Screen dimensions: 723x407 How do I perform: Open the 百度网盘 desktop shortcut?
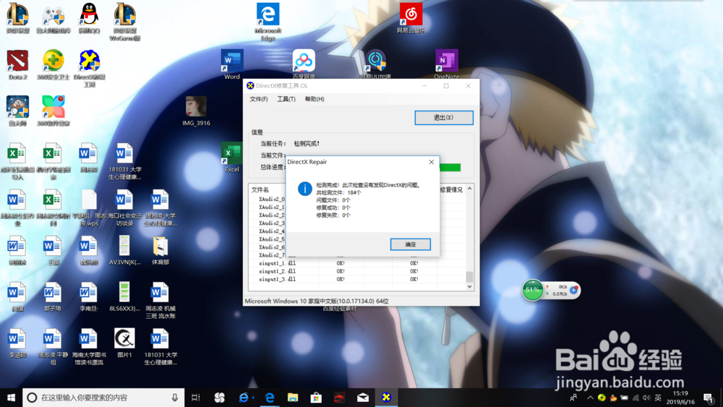pos(304,64)
